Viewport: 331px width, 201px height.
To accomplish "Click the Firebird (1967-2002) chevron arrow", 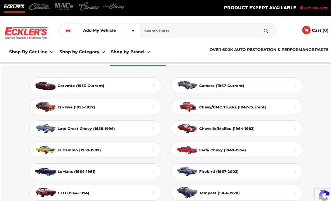I will tap(295, 171).
